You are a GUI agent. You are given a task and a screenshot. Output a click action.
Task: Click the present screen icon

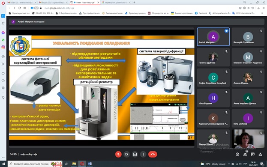pyautogui.click(x=135, y=154)
